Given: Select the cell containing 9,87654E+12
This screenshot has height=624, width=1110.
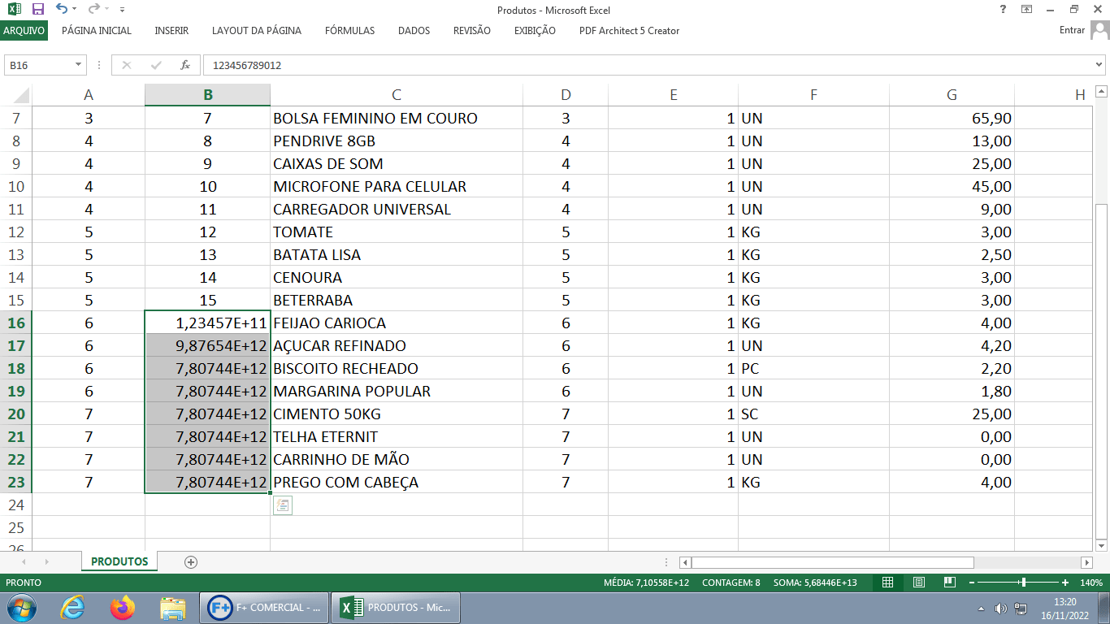Looking at the screenshot, I should (208, 345).
